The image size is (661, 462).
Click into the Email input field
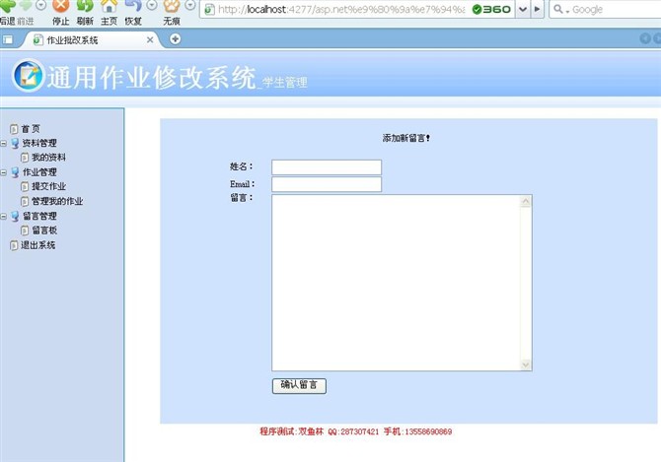pyautogui.click(x=327, y=184)
